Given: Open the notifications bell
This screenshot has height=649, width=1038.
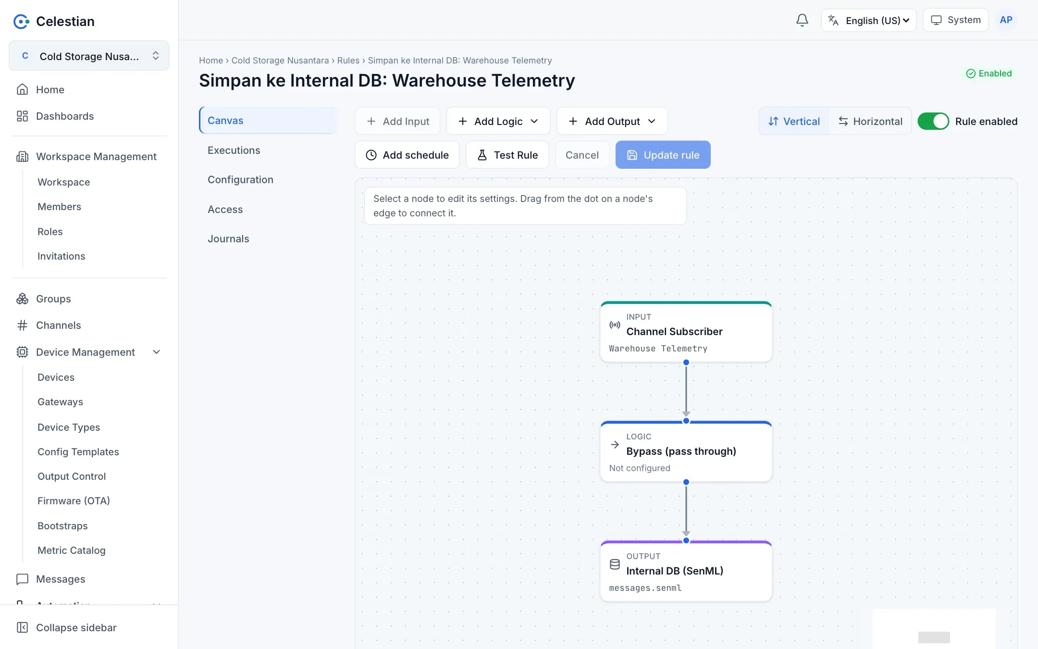Looking at the screenshot, I should tap(802, 20).
